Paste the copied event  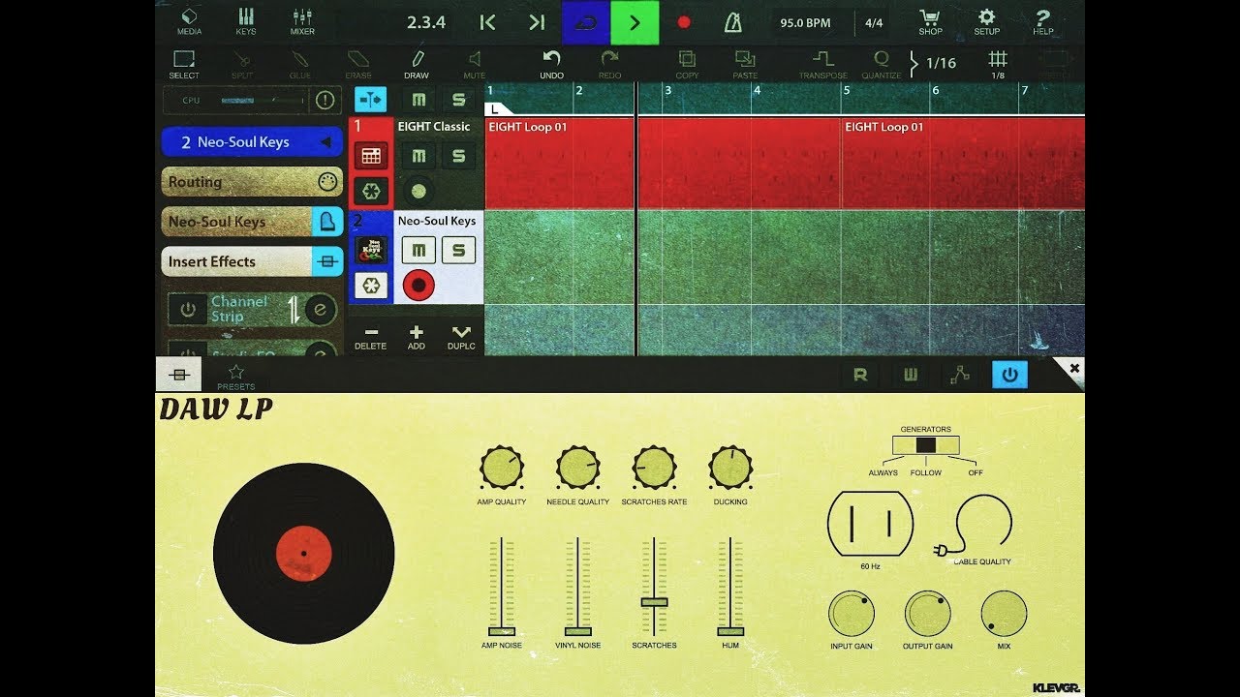click(x=745, y=64)
